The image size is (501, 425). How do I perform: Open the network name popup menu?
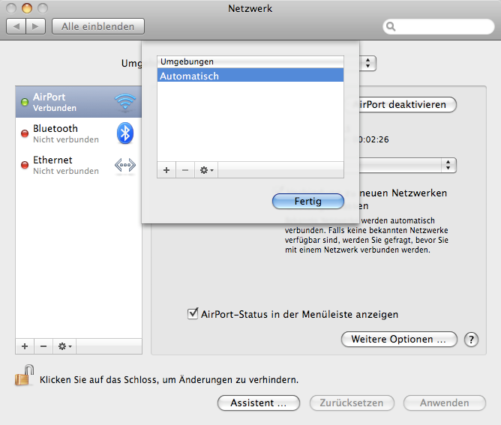408,166
